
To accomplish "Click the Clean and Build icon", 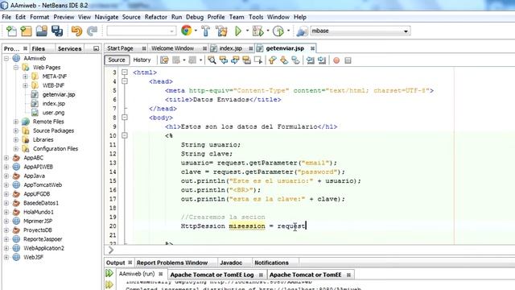I will coord(221,31).
